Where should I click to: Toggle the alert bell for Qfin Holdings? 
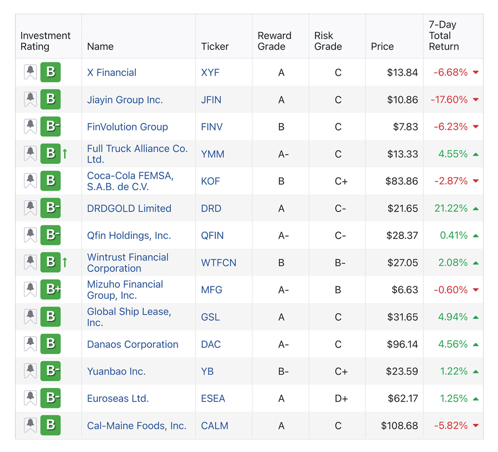pyautogui.click(x=30, y=236)
